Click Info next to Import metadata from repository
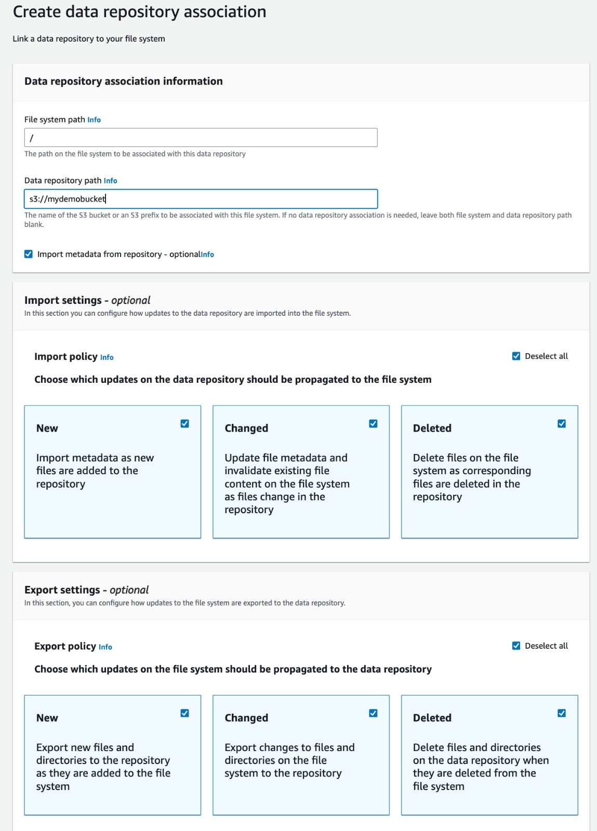The width and height of the screenshot is (597, 831). [206, 254]
